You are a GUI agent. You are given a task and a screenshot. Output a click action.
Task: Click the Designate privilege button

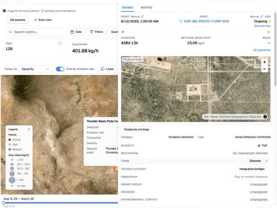[x=136, y=130]
